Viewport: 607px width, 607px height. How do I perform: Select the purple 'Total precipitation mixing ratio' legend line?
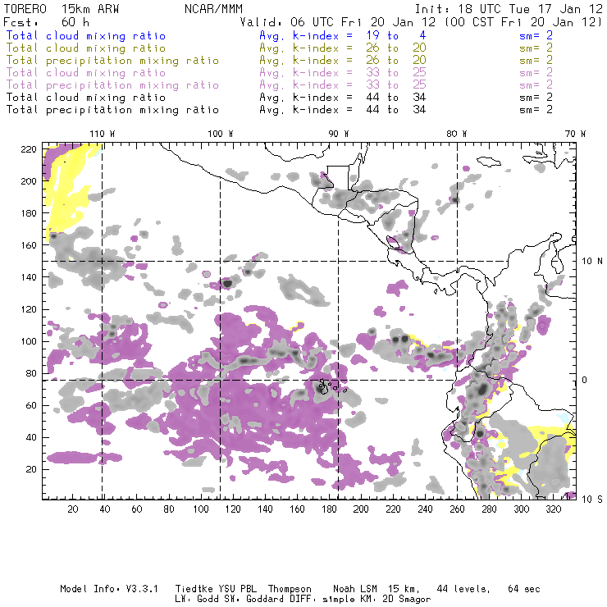(112, 85)
